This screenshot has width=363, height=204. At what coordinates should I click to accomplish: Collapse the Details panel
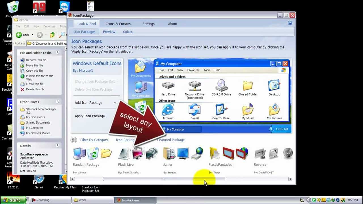pyautogui.click(x=58, y=146)
